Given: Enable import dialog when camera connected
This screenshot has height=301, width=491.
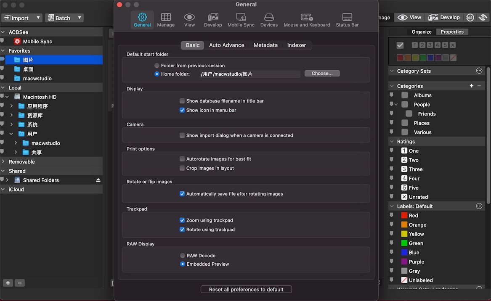Looking at the screenshot, I should (x=182, y=135).
